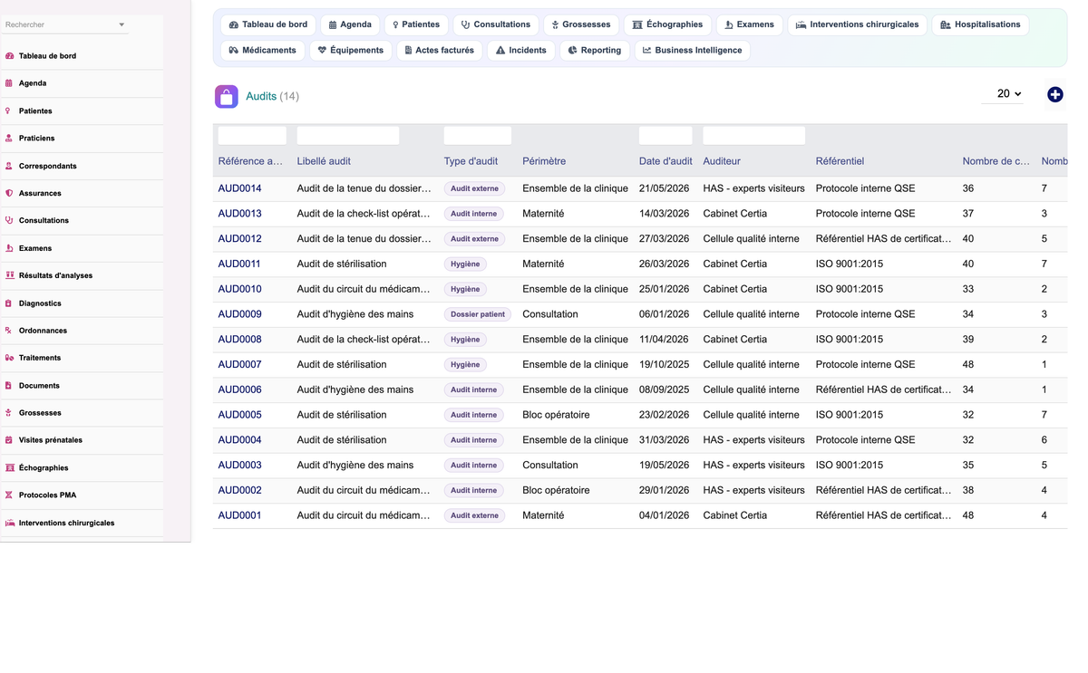The image size is (1088, 673).
Task: Click the Patientes icon in sidebar
Action: pos(9,111)
